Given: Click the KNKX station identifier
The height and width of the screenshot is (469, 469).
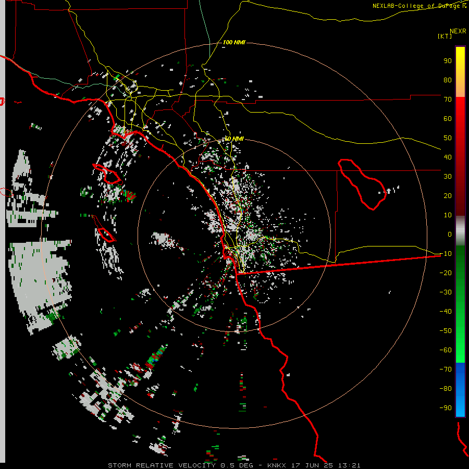Looking at the screenshot, I should coord(277,465).
